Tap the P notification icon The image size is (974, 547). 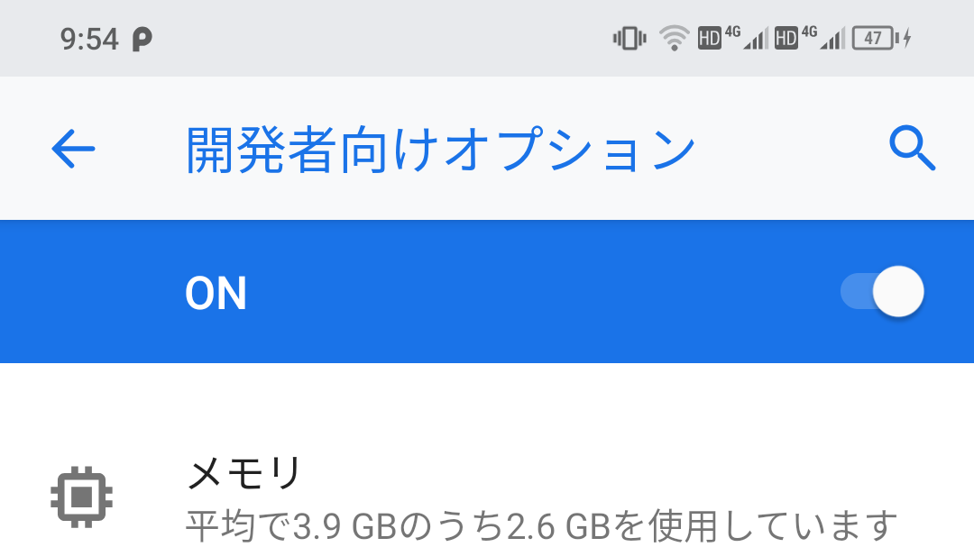coord(142,39)
